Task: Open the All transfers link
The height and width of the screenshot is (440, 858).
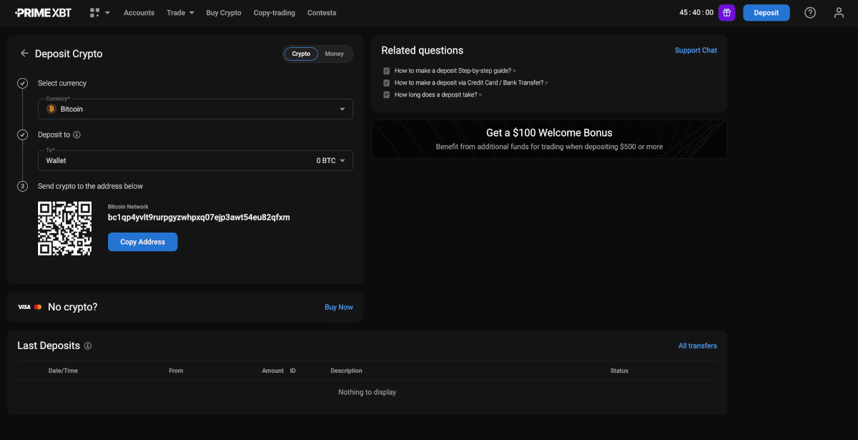Action: pyautogui.click(x=698, y=346)
